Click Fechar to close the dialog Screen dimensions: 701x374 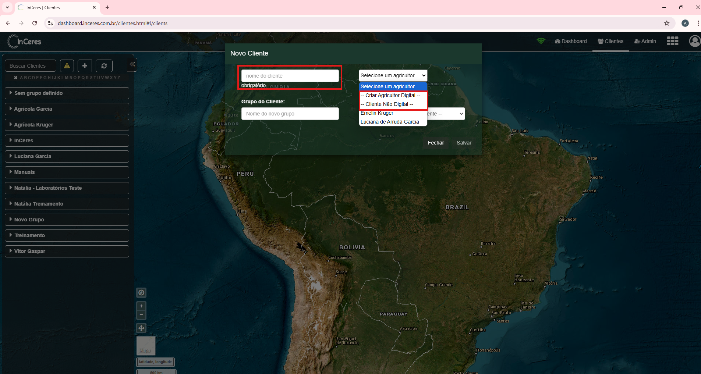pyautogui.click(x=436, y=143)
